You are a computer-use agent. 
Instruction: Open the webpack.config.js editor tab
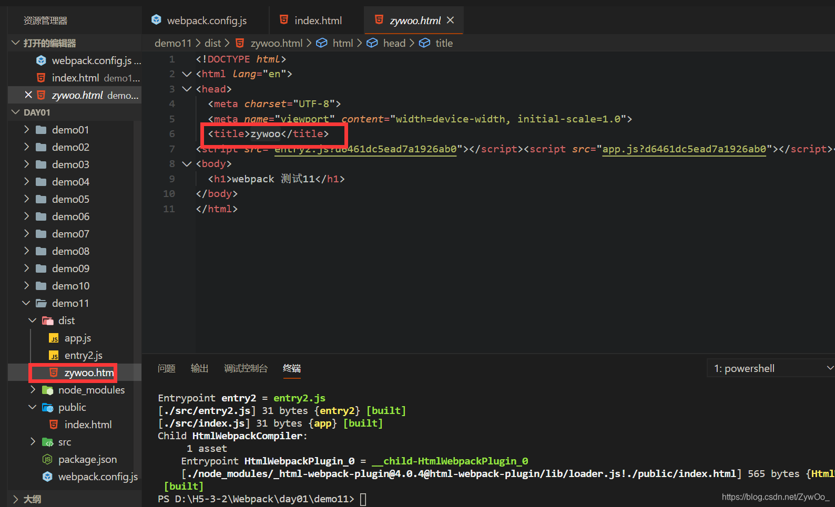(206, 20)
